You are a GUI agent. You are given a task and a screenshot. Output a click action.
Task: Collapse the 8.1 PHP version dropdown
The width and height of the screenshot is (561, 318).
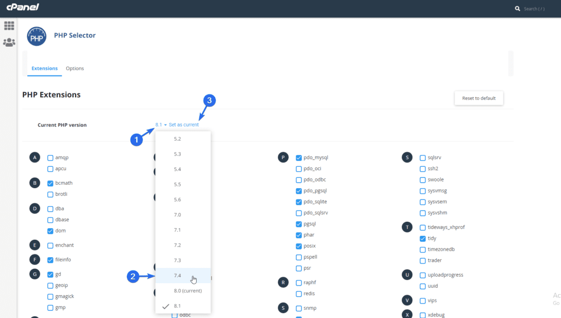161,124
